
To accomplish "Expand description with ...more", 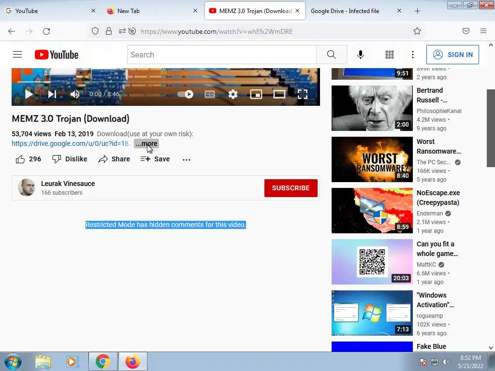I will (146, 143).
